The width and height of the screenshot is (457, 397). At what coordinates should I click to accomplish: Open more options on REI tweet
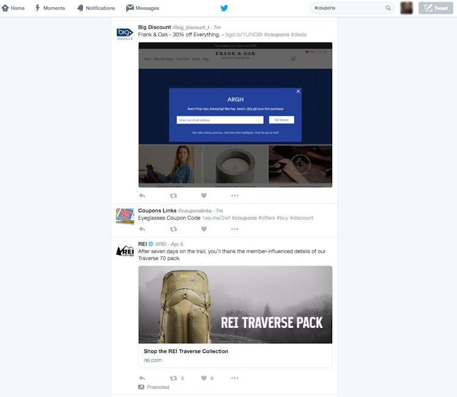point(235,378)
